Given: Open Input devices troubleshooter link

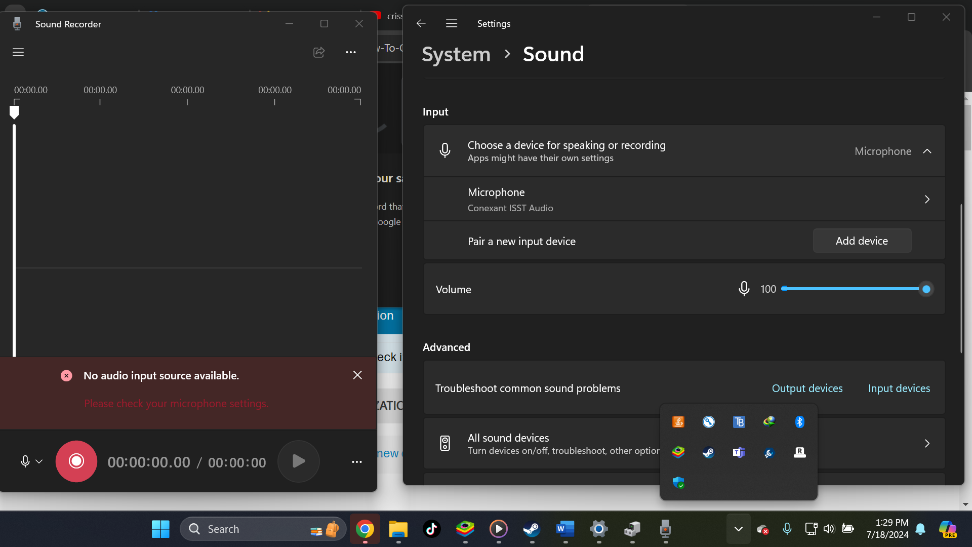Looking at the screenshot, I should 899,388.
